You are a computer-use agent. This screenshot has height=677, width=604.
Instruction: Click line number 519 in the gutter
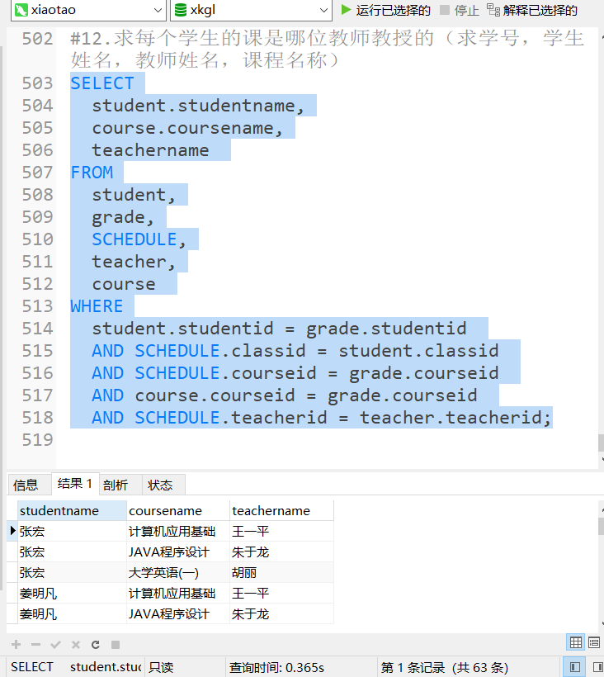click(37, 440)
